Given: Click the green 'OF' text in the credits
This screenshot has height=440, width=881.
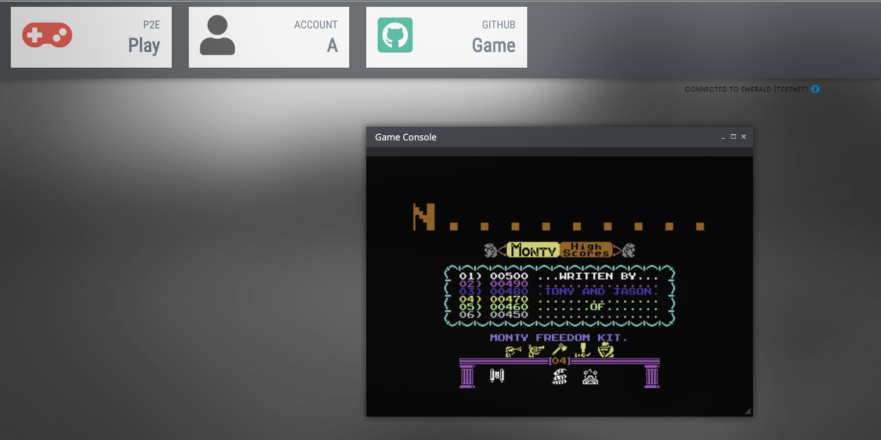Looking at the screenshot, I should point(597,307).
